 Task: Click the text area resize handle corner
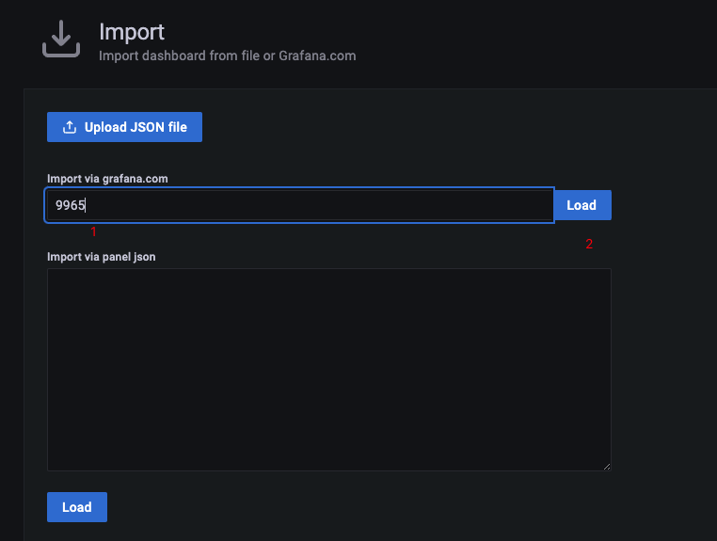pos(607,467)
